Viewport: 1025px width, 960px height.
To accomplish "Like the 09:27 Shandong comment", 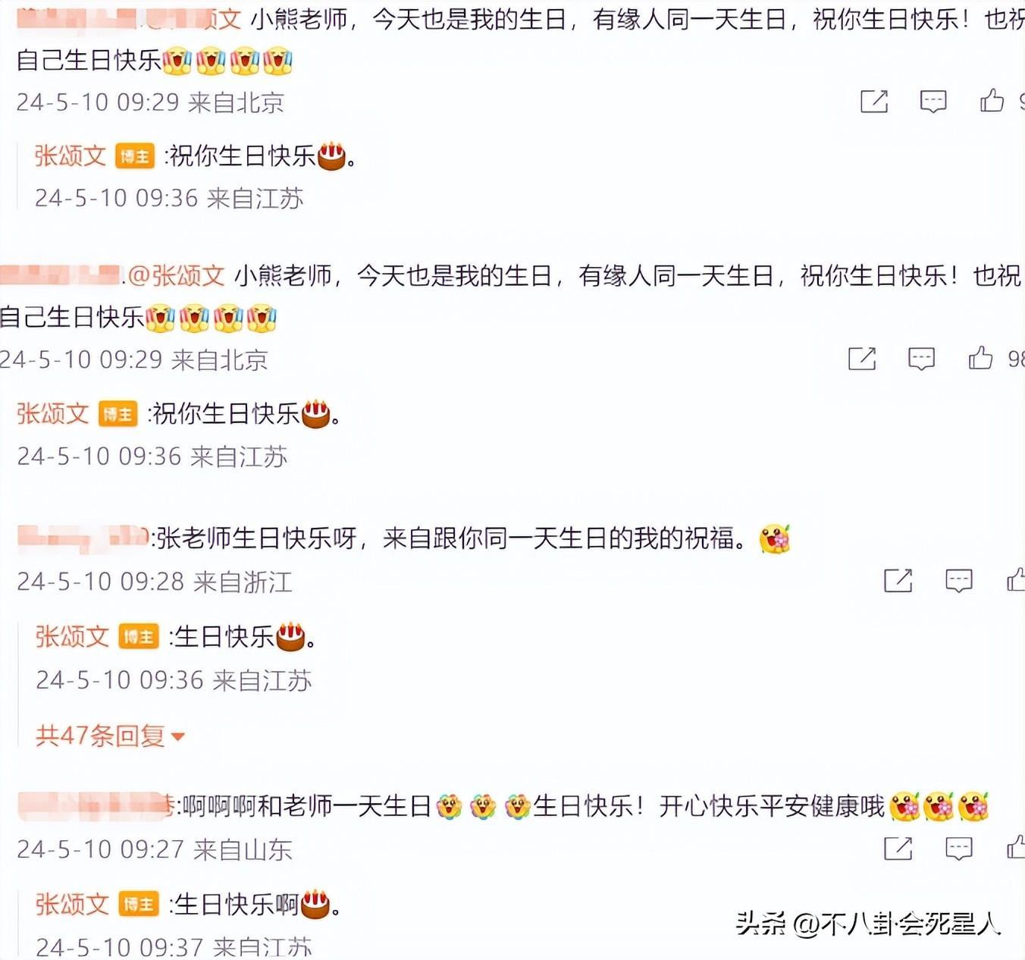I will point(1016,848).
